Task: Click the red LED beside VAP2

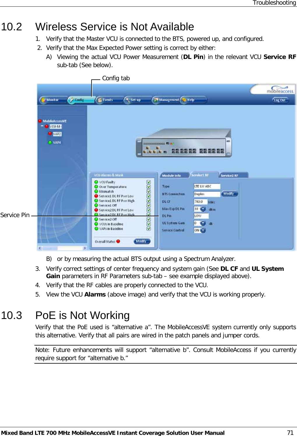Action: pos(50,134)
